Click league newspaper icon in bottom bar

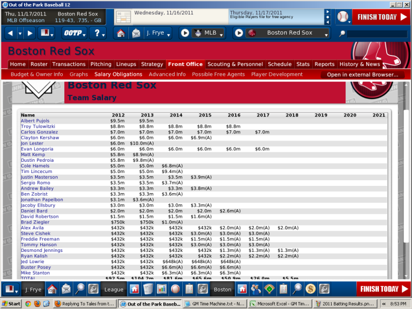(148, 289)
